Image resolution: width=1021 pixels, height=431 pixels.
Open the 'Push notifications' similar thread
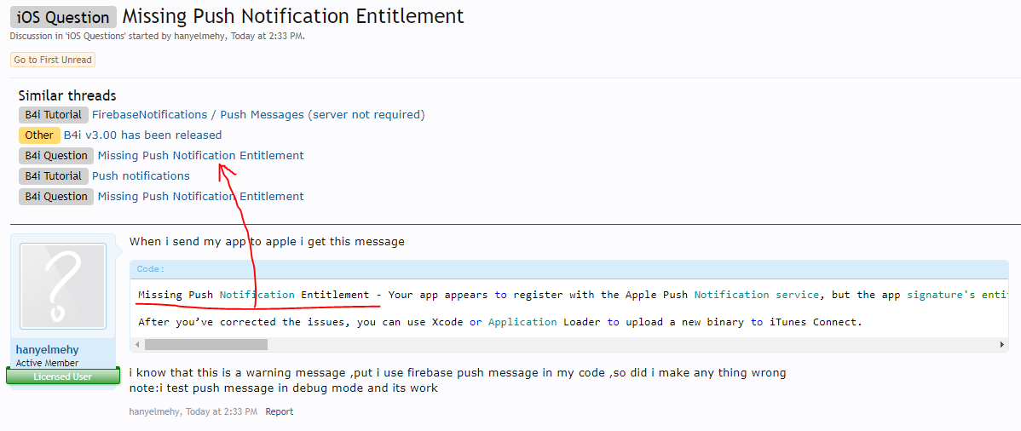[x=141, y=175]
